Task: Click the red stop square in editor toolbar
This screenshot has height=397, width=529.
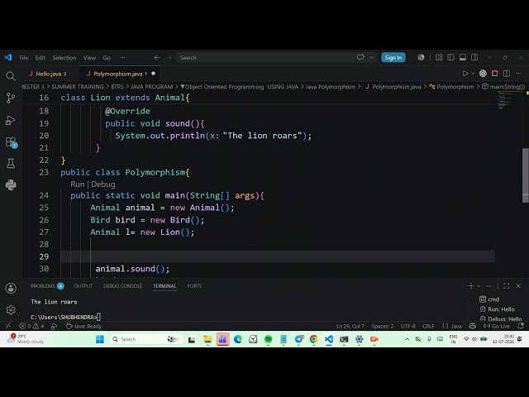Action: pos(494,74)
